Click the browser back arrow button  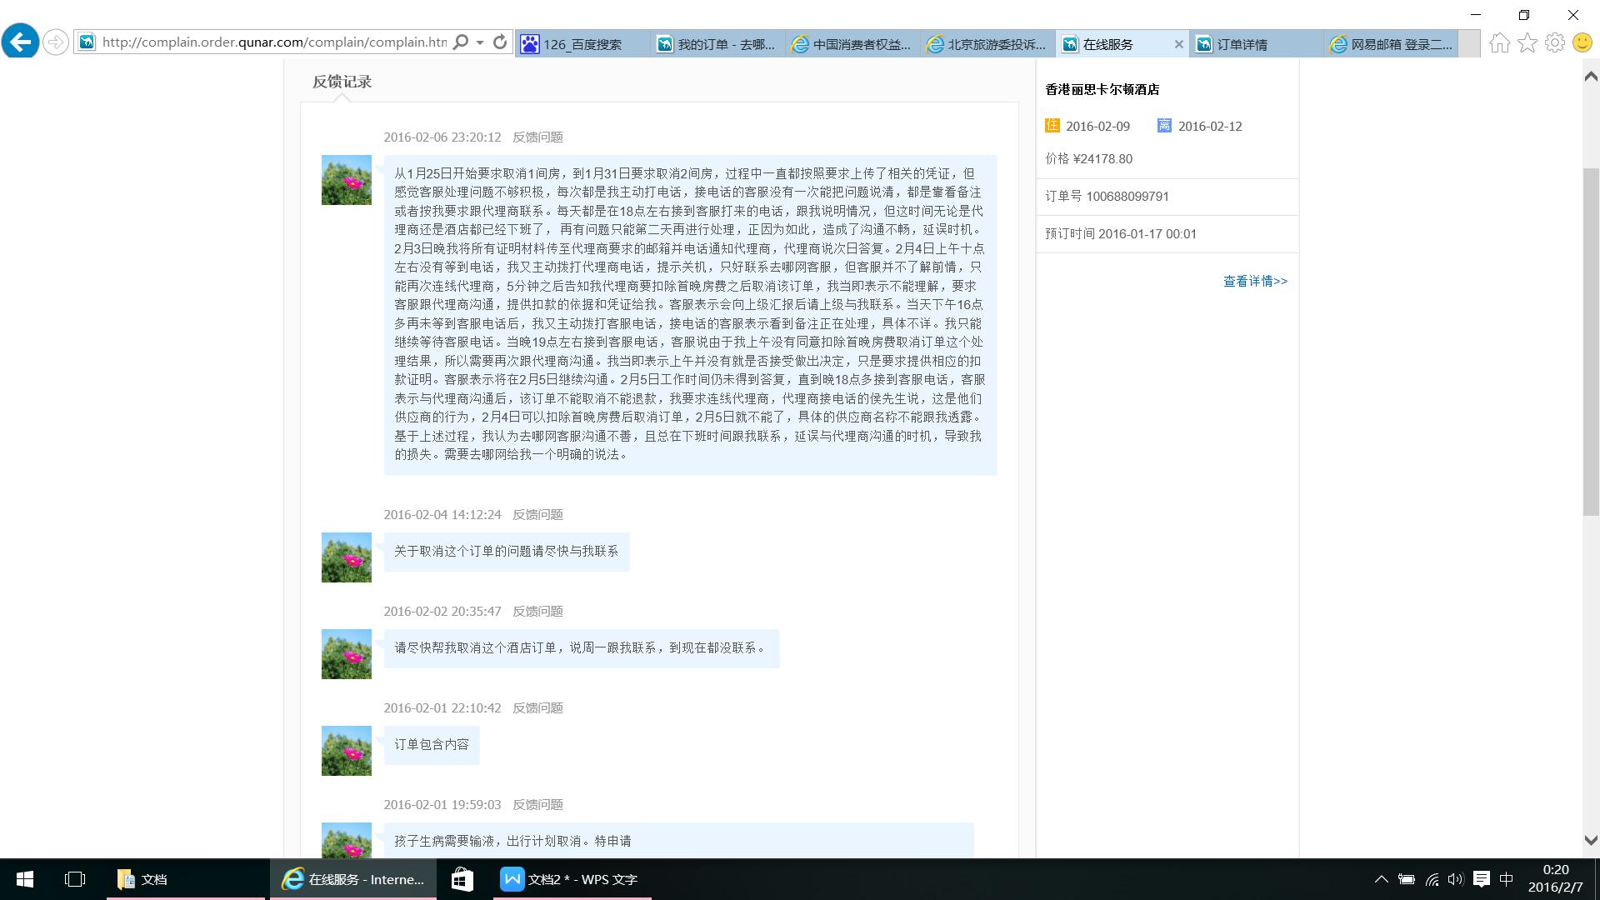(20, 42)
